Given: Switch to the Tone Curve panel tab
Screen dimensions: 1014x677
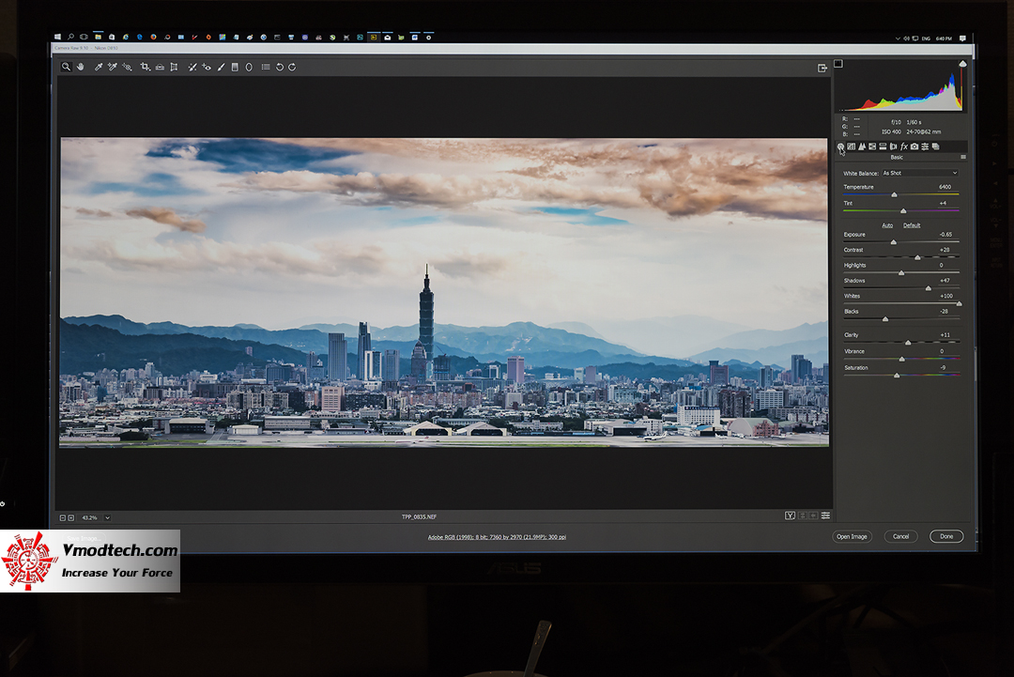Looking at the screenshot, I should (851, 146).
